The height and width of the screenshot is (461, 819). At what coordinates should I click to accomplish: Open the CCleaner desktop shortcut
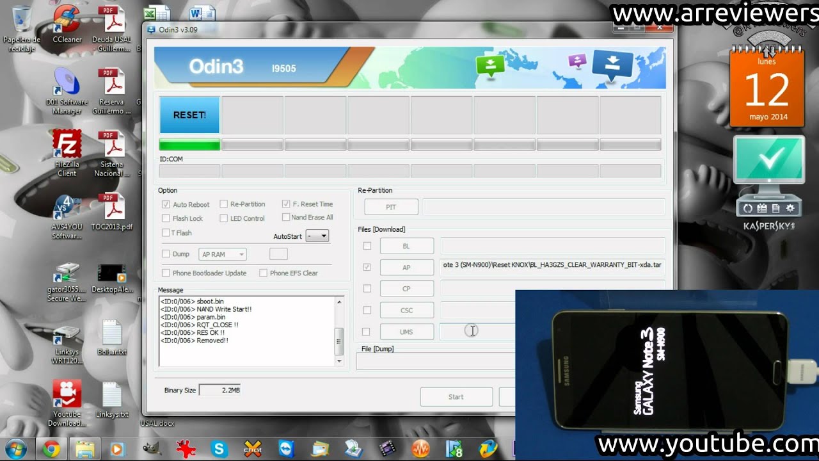pyautogui.click(x=67, y=26)
